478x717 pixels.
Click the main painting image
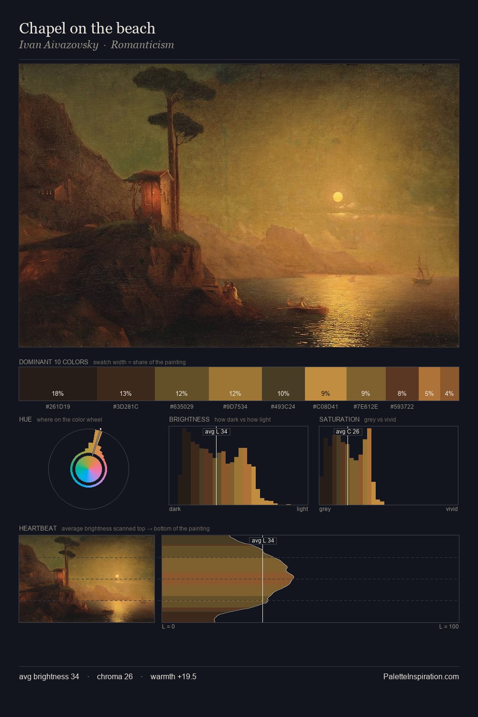239,206
